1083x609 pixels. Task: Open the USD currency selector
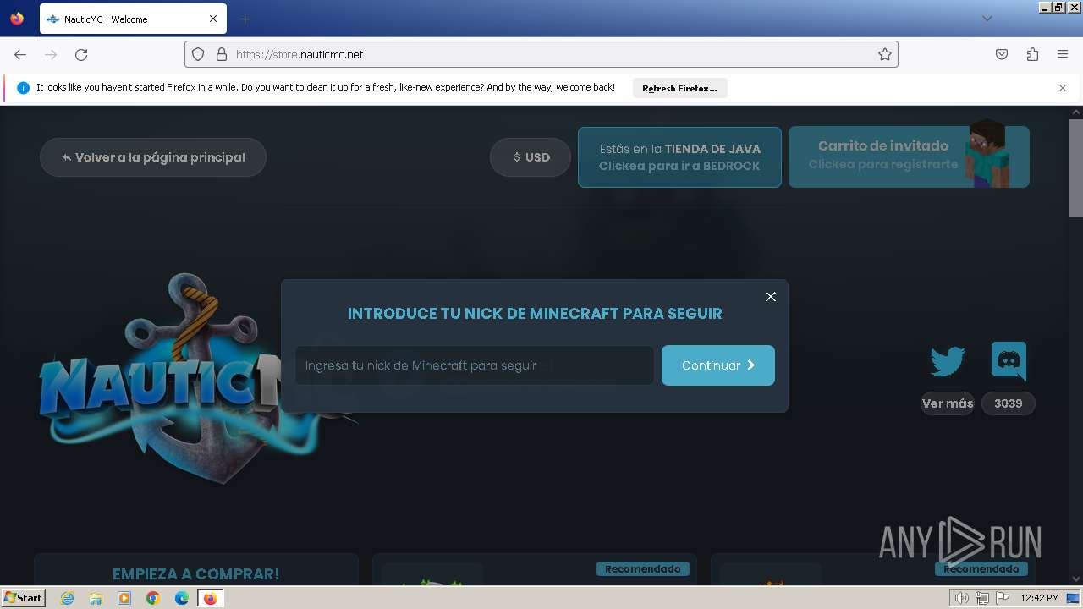tap(531, 157)
